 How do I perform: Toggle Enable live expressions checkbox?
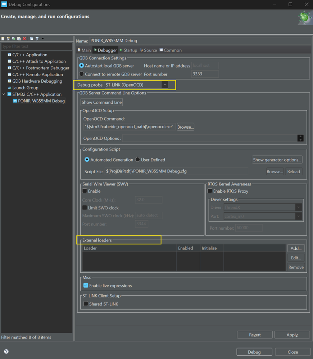(86, 286)
